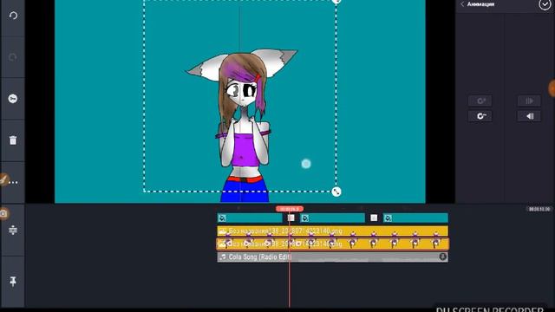Screen dimensions: 555x312
Task: Select the upper yellow png image layer
Action: (332, 231)
